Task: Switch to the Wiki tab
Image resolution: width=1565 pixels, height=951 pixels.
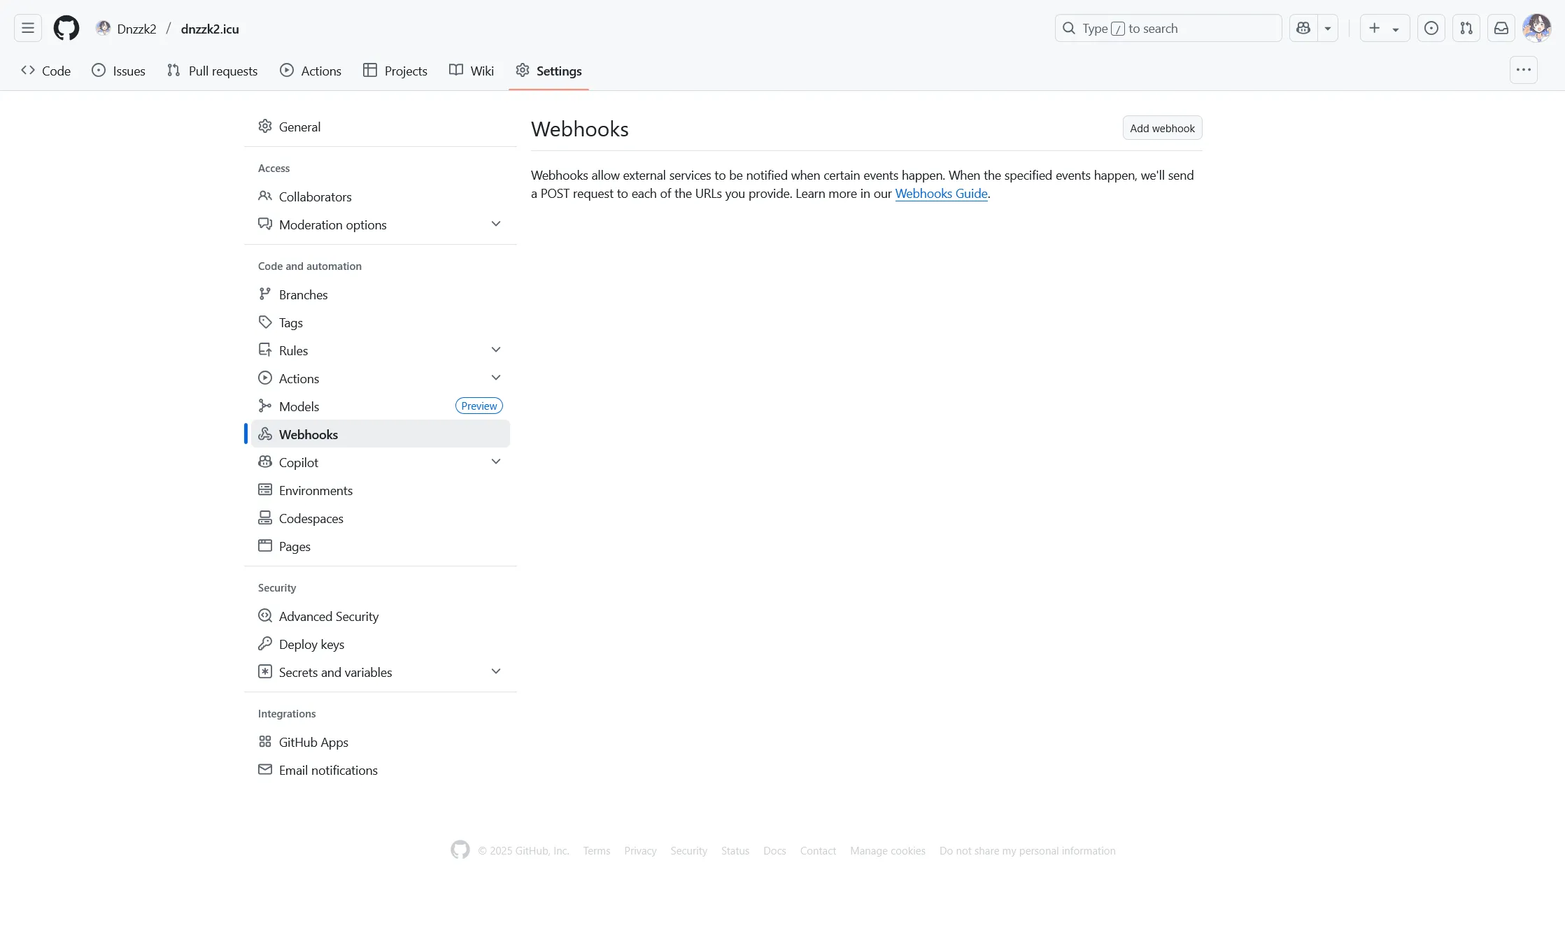Action: (472, 71)
